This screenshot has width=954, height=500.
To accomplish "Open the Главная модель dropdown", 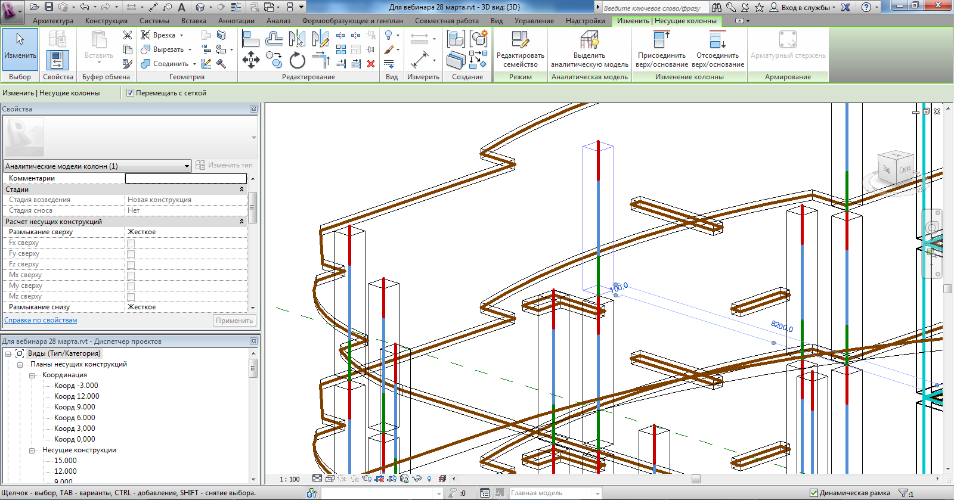I will pyautogui.click(x=597, y=493).
